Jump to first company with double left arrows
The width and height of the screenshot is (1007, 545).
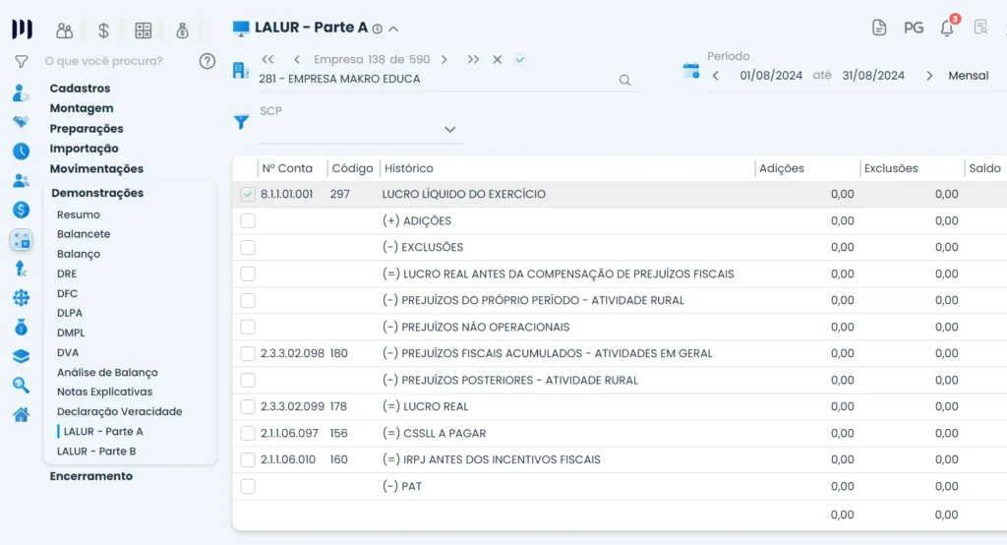[x=267, y=60]
